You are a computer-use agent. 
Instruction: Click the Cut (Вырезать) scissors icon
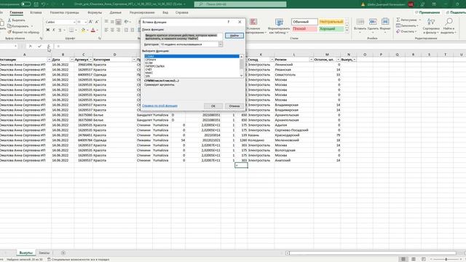point(9,20)
